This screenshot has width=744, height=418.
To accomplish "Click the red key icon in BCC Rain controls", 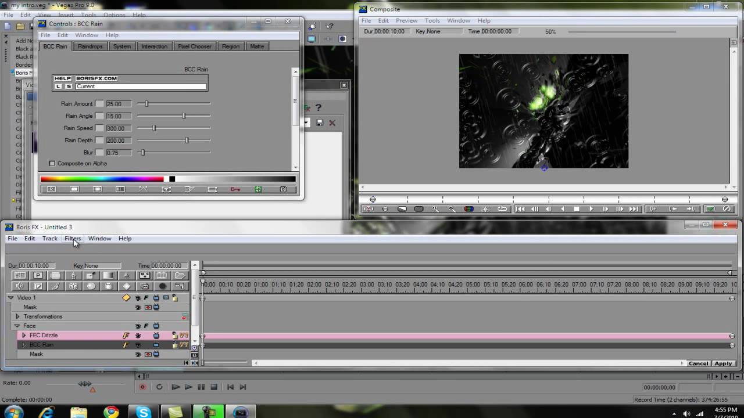I will pos(235,189).
